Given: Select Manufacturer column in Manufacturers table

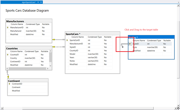Looking at the screenshot, I should coord(29,31).
